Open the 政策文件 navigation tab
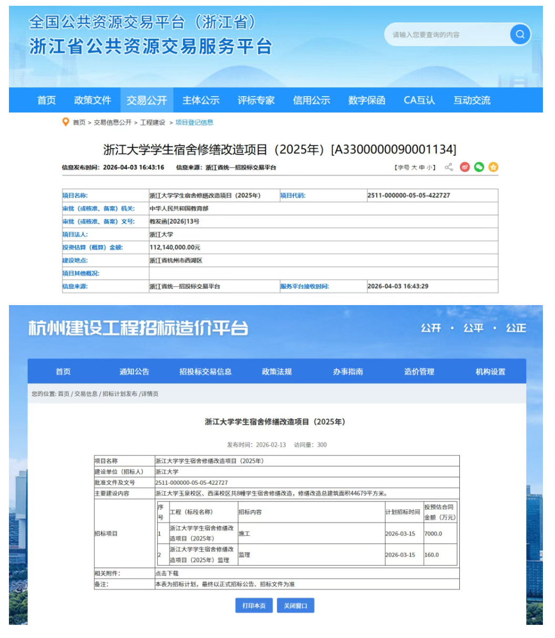555x638 pixels. pyautogui.click(x=92, y=100)
